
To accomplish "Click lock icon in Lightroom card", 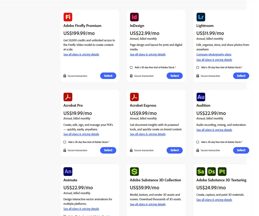I will (x=197, y=76).
